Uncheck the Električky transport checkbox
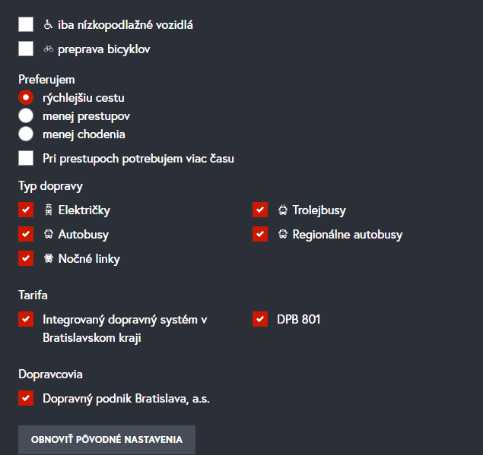Viewport: 483px width, 455px height. tap(26, 210)
